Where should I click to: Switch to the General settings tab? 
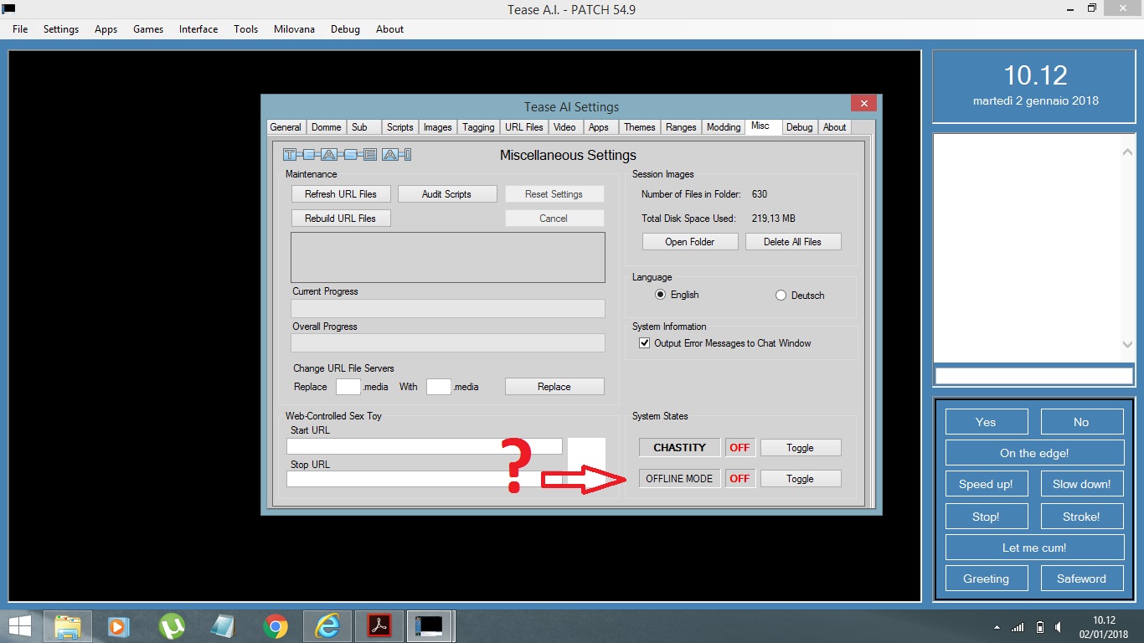pyautogui.click(x=286, y=127)
